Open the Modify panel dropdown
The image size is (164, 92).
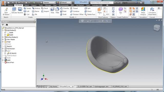tap(73, 17)
